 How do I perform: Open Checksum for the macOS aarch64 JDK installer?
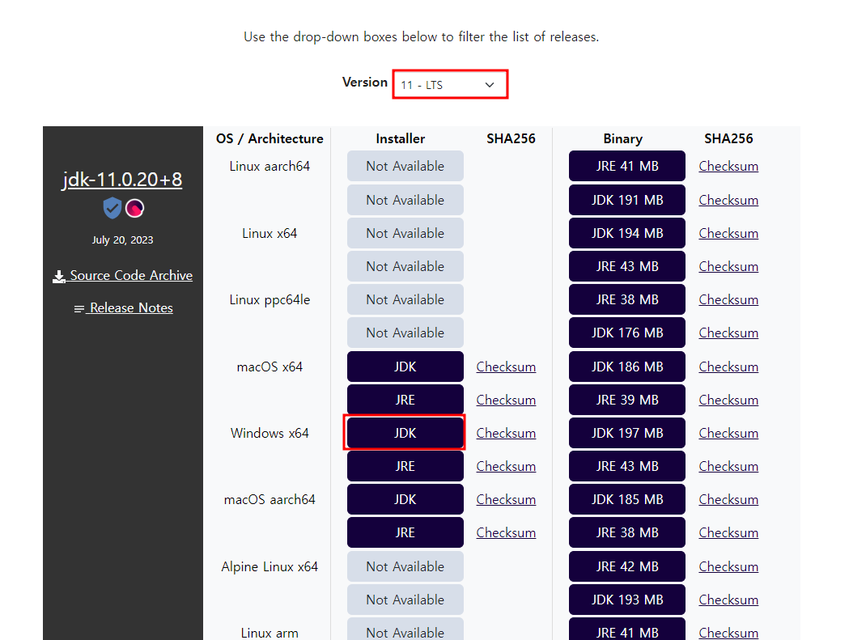(x=507, y=499)
